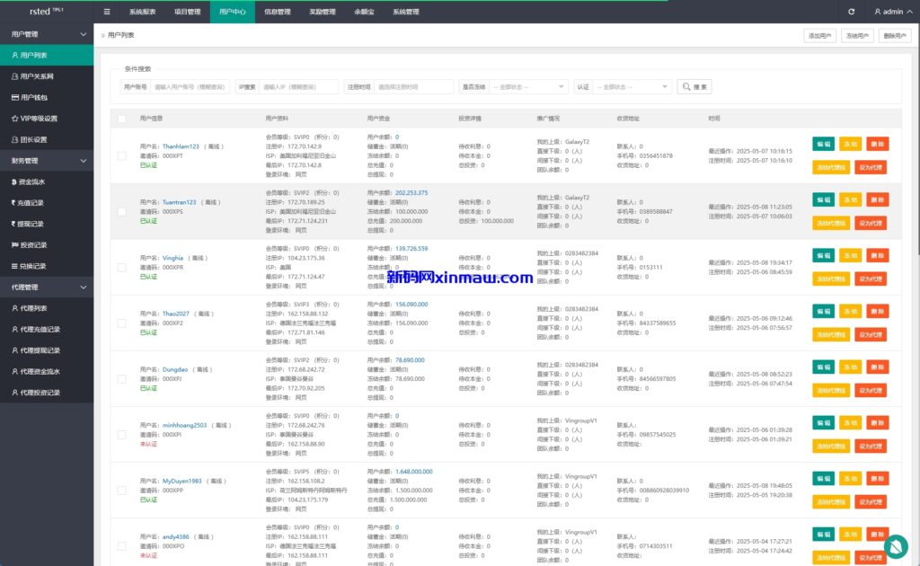The image size is (920, 566).
Task: Open the 是否冻结 status dropdown
Action: pos(528,87)
